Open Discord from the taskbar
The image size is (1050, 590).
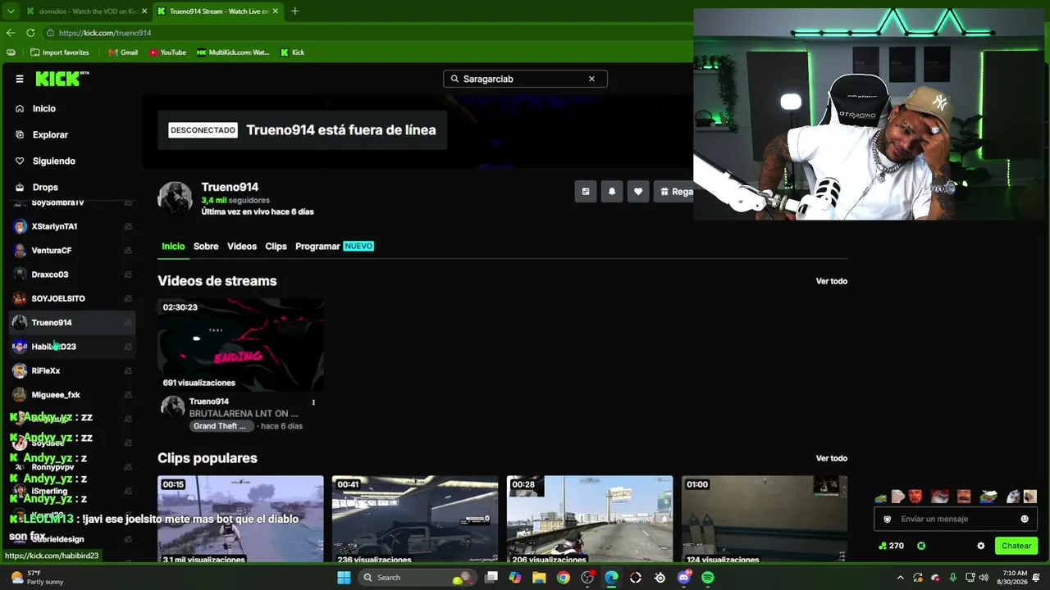(684, 578)
